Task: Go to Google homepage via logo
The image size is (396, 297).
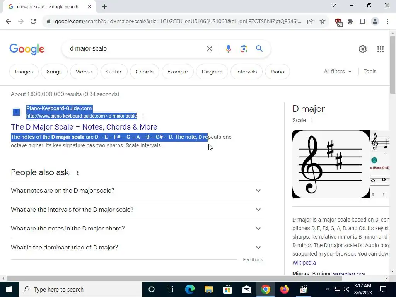Action: click(x=27, y=49)
